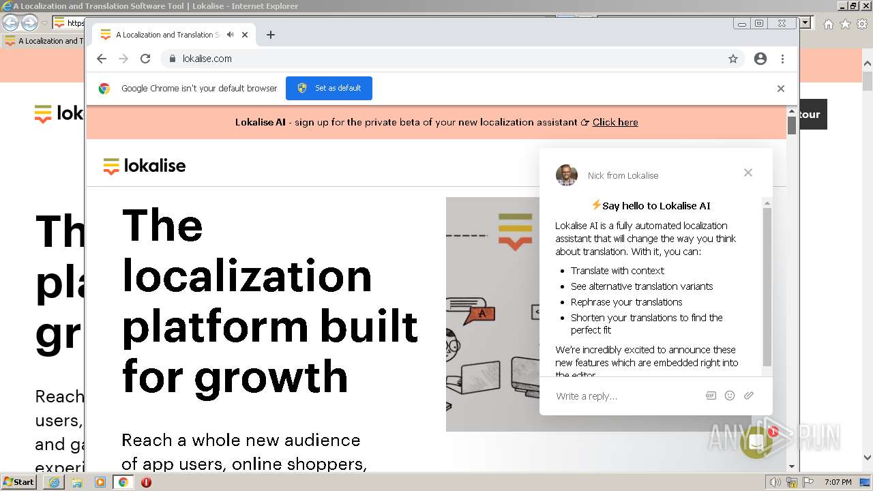The image size is (873, 491).
Task: Open network status icon in system tray
Action: click(x=791, y=482)
